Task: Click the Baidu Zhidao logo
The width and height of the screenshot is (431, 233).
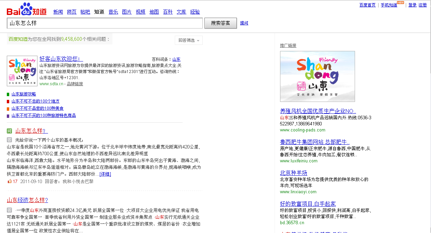Action: click(x=27, y=9)
